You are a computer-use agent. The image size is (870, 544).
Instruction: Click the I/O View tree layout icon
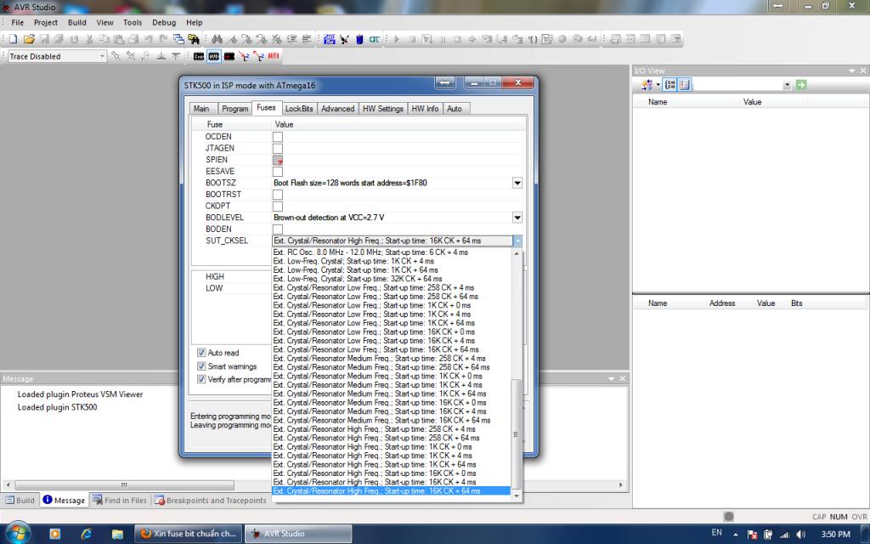pos(670,85)
